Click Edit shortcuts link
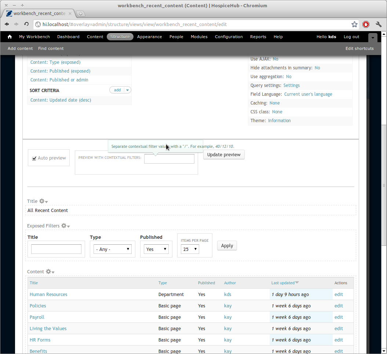The image size is (387, 354). (359, 49)
